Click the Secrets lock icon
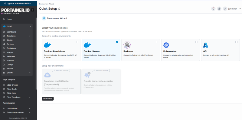Image resolution: width=242 pixels, height=120 pixels. [x=4, y=69]
